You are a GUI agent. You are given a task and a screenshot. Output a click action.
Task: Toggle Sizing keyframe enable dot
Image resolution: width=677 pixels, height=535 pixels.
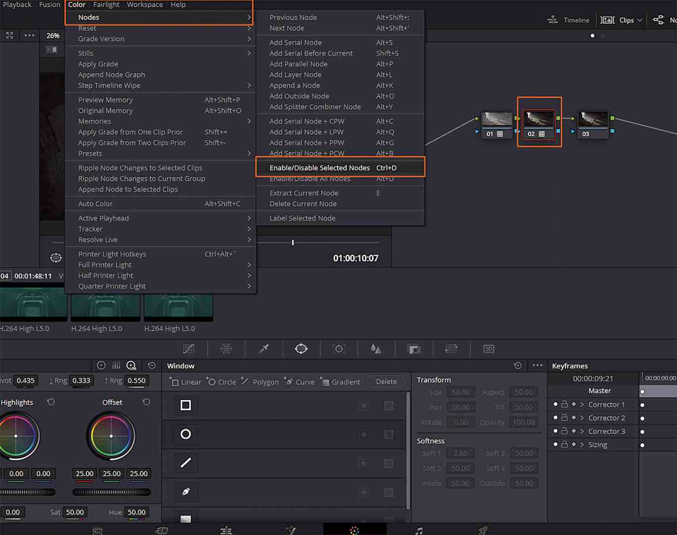pos(555,444)
